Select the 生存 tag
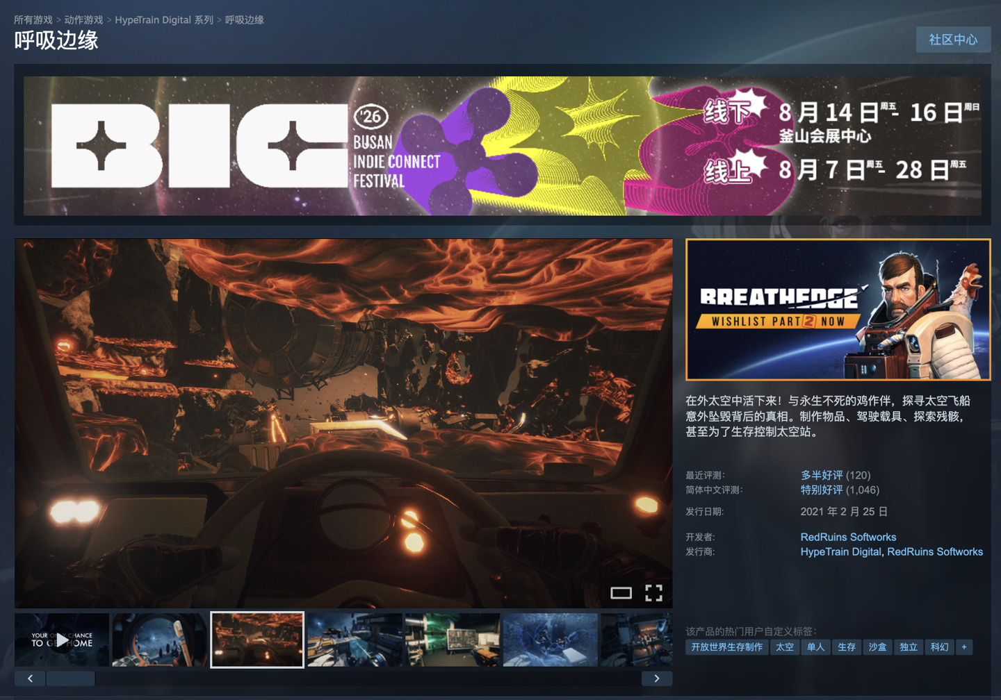The image size is (1001, 700). [x=847, y=647]
